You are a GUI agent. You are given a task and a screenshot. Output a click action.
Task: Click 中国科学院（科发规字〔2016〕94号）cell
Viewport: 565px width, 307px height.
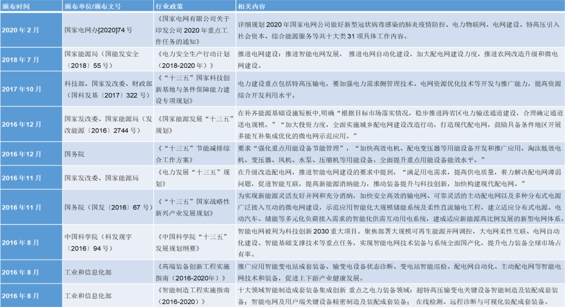click(x=108, y=243)
